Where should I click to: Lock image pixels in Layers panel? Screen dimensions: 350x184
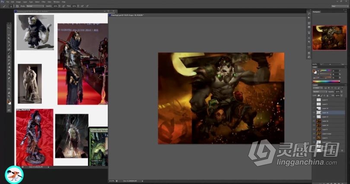click(321, 96)
